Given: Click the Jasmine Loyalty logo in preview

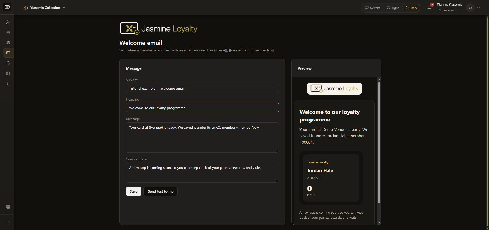Looking at the screenshot, I should [x=335, y=89].
